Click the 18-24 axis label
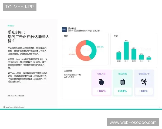Viewport: 162px width, 129px height. 119,61
